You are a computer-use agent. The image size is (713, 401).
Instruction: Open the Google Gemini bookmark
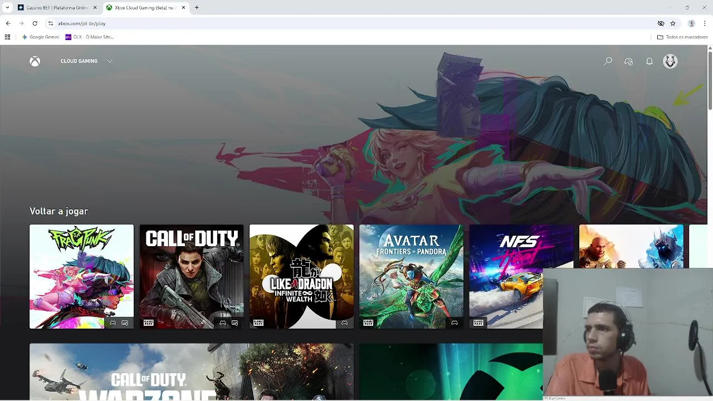point(40,37)
